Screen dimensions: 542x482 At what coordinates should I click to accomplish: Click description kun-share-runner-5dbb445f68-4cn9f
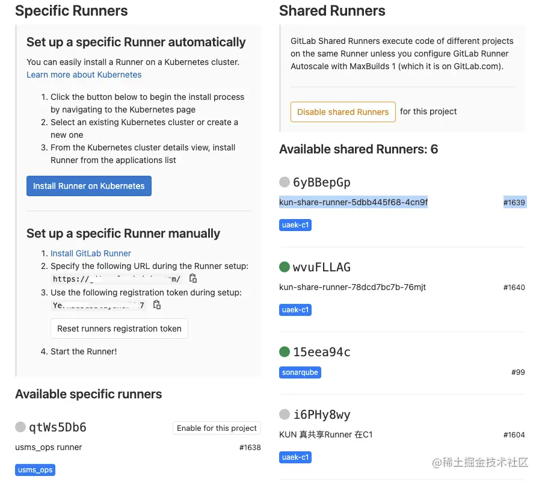pos(353,202)
